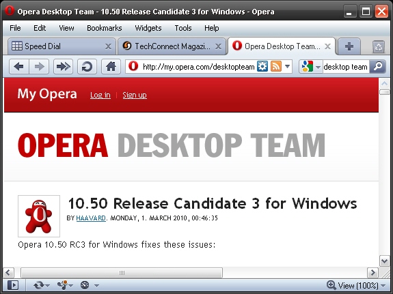The width and height of the screenshot is (393, 294).
Task: Select the Opera Desktop Team tab
Action: pyautogui.click(x=281, y=46)
